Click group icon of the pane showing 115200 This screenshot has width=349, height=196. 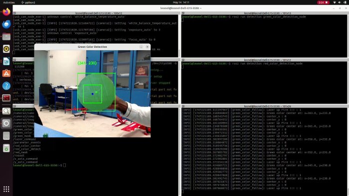click(14, 60)
